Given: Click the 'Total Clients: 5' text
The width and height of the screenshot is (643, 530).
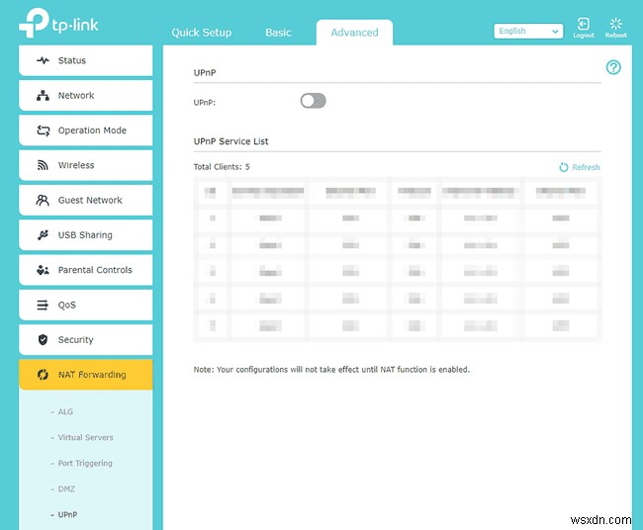Looking at the screenshot, I should pyautogui.click(x=222, y=167).
